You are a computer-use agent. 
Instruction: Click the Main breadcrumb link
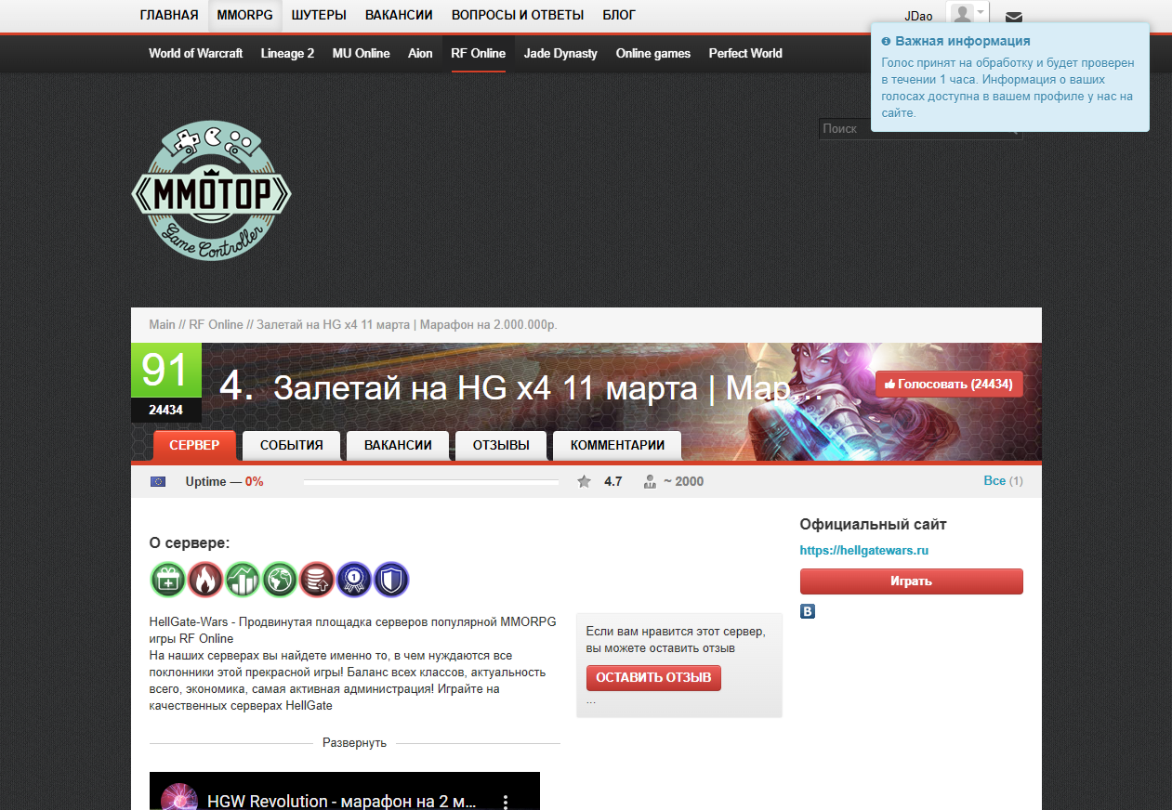click(162, 325)
